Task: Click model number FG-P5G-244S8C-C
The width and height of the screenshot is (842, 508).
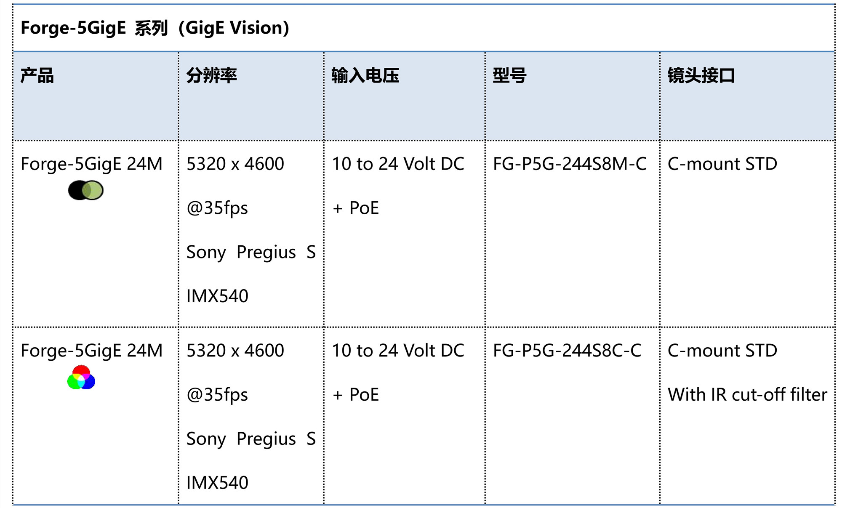Action: click(567, 351)
